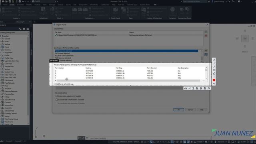Click the ViewCube top face

pyautogui.click(x=245, y=38)
